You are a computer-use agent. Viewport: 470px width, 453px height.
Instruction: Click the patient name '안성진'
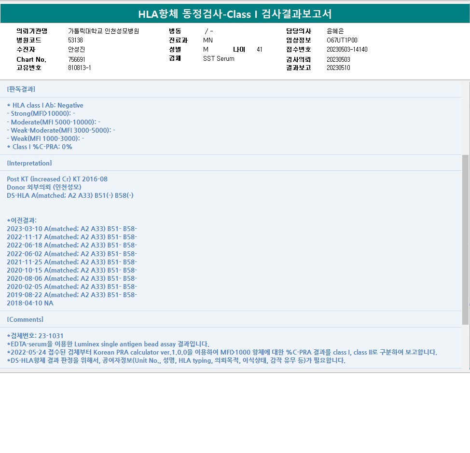click(76, 49)
